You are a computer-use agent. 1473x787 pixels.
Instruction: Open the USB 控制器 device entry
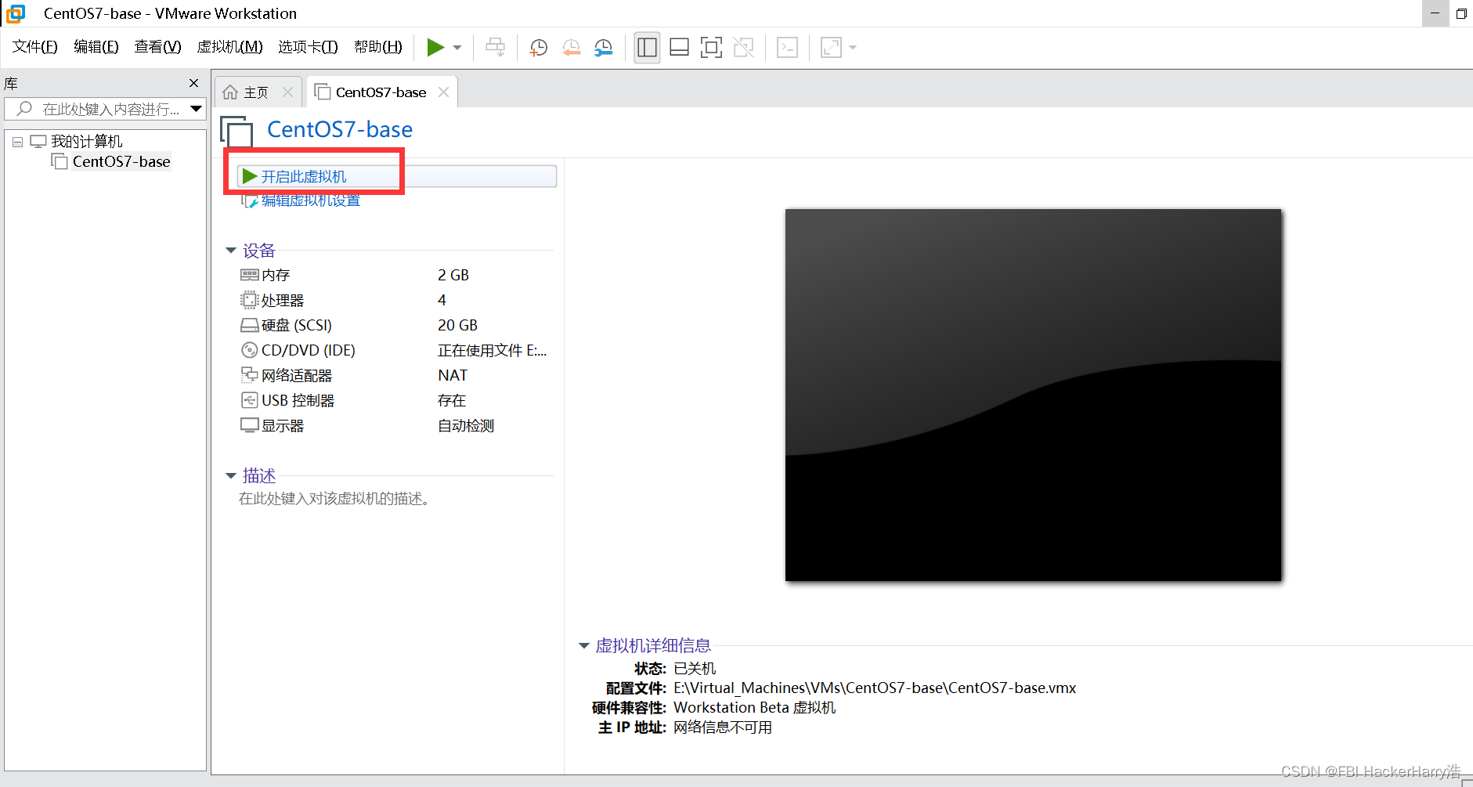coord(298,400)
